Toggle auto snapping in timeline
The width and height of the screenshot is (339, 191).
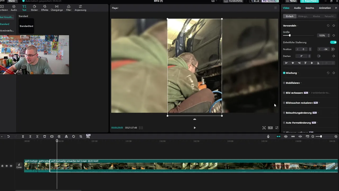tap(286, 136)
